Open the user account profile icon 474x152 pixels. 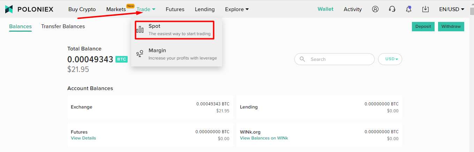tap(375, 9)
